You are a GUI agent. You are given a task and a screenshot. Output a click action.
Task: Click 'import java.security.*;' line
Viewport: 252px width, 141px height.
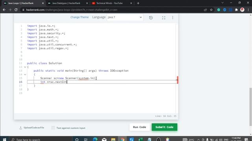(x=46, y=33)
